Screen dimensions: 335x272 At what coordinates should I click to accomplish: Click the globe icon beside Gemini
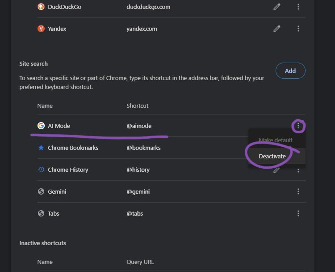coord(41,191)
